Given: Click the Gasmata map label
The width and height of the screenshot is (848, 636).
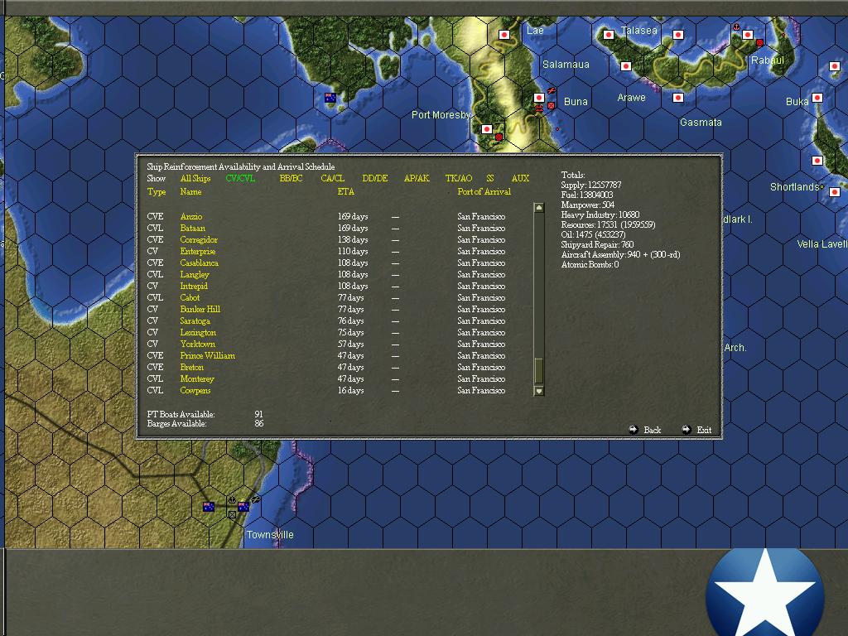Looking at the screenshot, I should (701, 123).
